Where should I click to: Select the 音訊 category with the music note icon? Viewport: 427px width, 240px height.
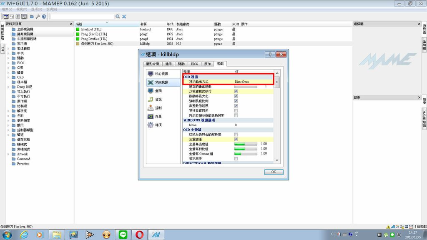(163, 99)
